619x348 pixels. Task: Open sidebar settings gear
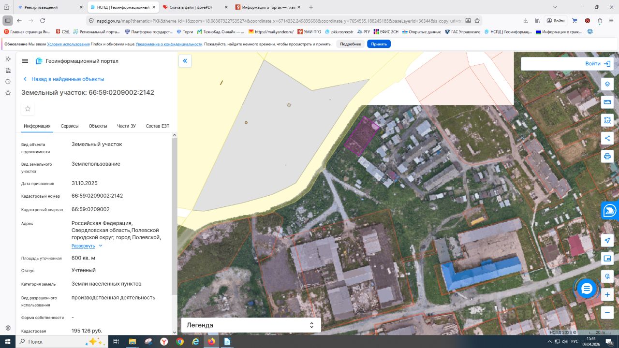8,328
